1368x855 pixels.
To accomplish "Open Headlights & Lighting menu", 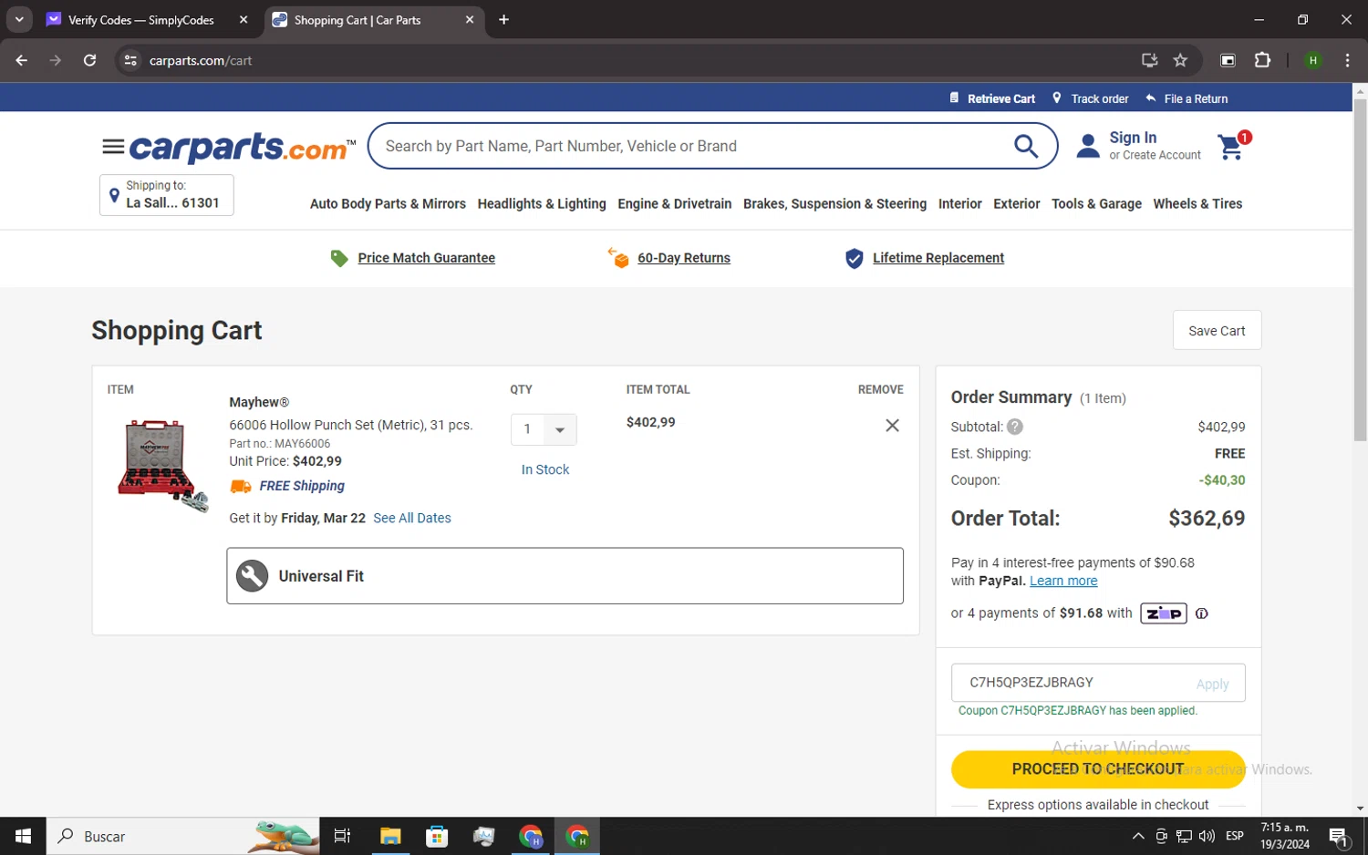I will click(542, 204).
